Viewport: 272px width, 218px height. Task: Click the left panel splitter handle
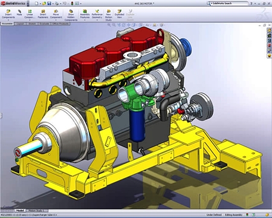point(1,116)
